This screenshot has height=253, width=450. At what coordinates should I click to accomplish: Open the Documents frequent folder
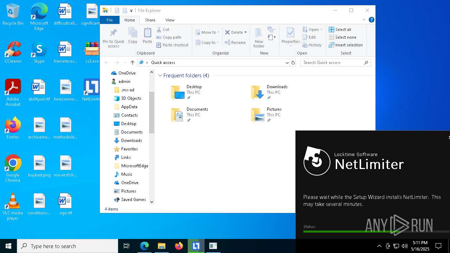(189, 115)
